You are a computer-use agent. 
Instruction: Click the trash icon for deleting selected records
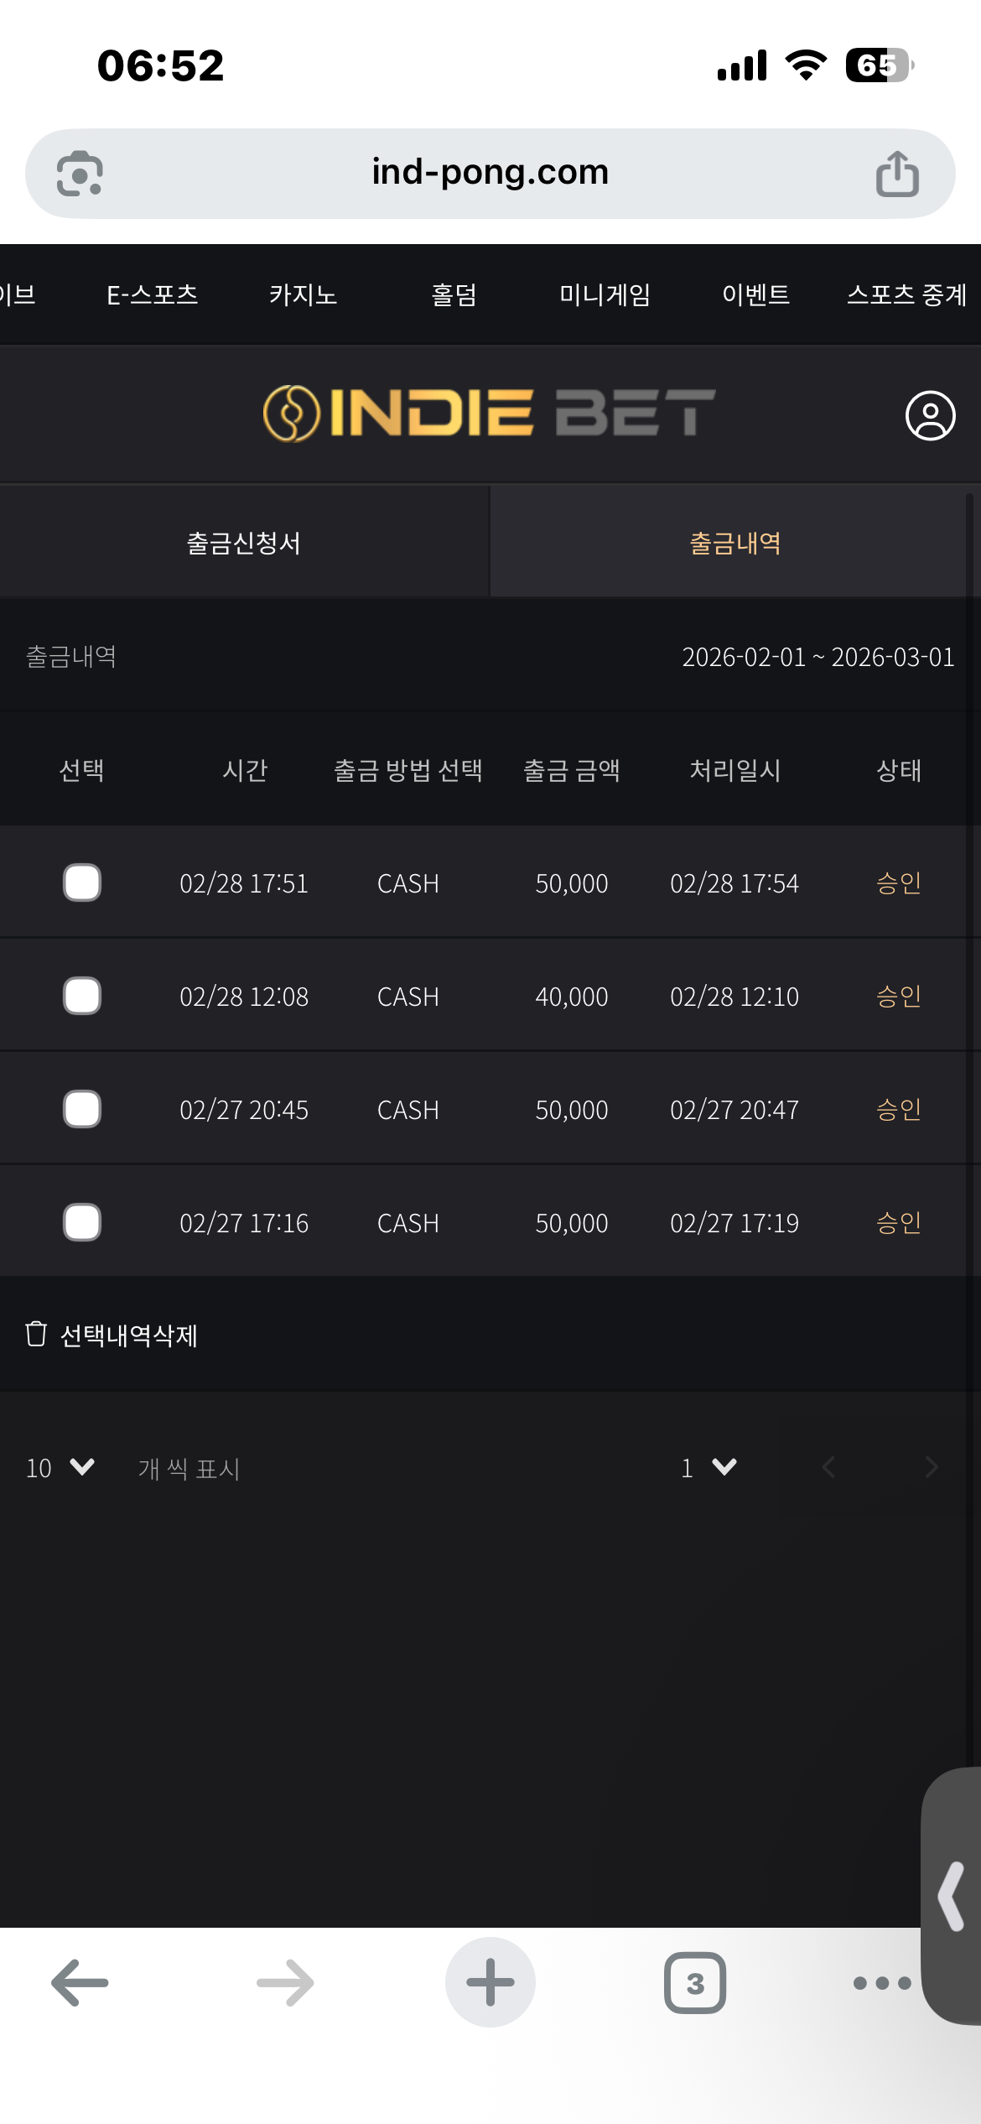point(36,1334)
